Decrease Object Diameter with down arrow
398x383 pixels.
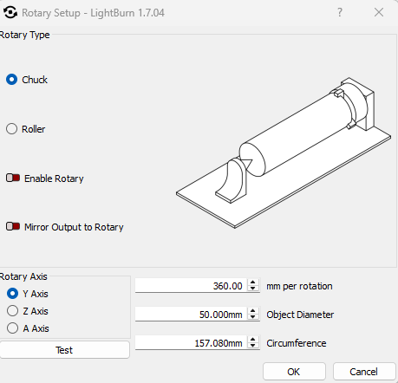tap(253, 317)
